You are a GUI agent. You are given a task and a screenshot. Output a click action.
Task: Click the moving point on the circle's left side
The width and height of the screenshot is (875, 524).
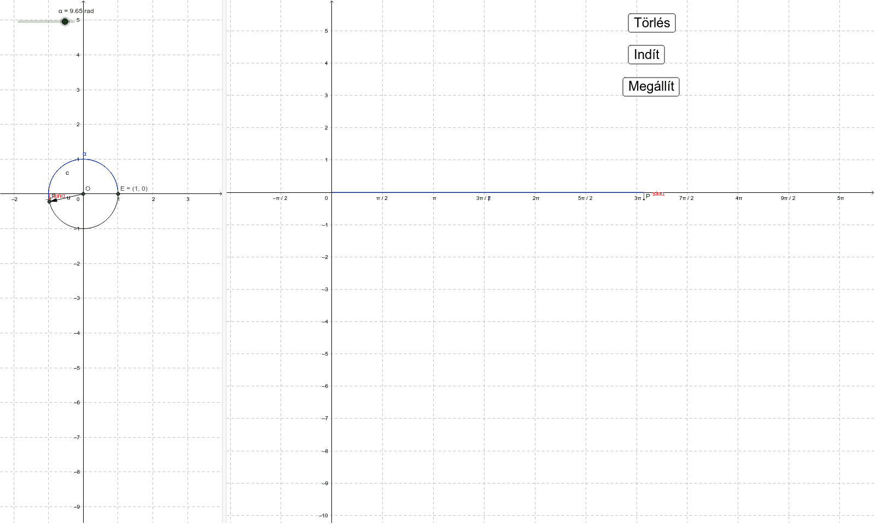pyautogui.click(x=49, y=201)
